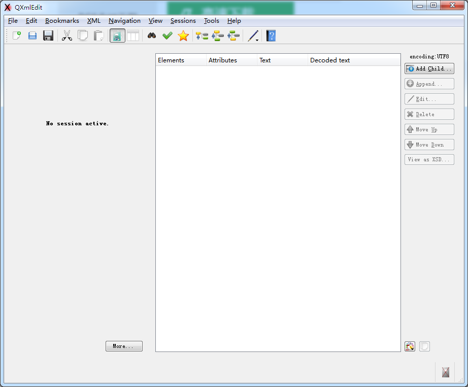
Task: Cut selection using the scissors icon
Action: 67,36
